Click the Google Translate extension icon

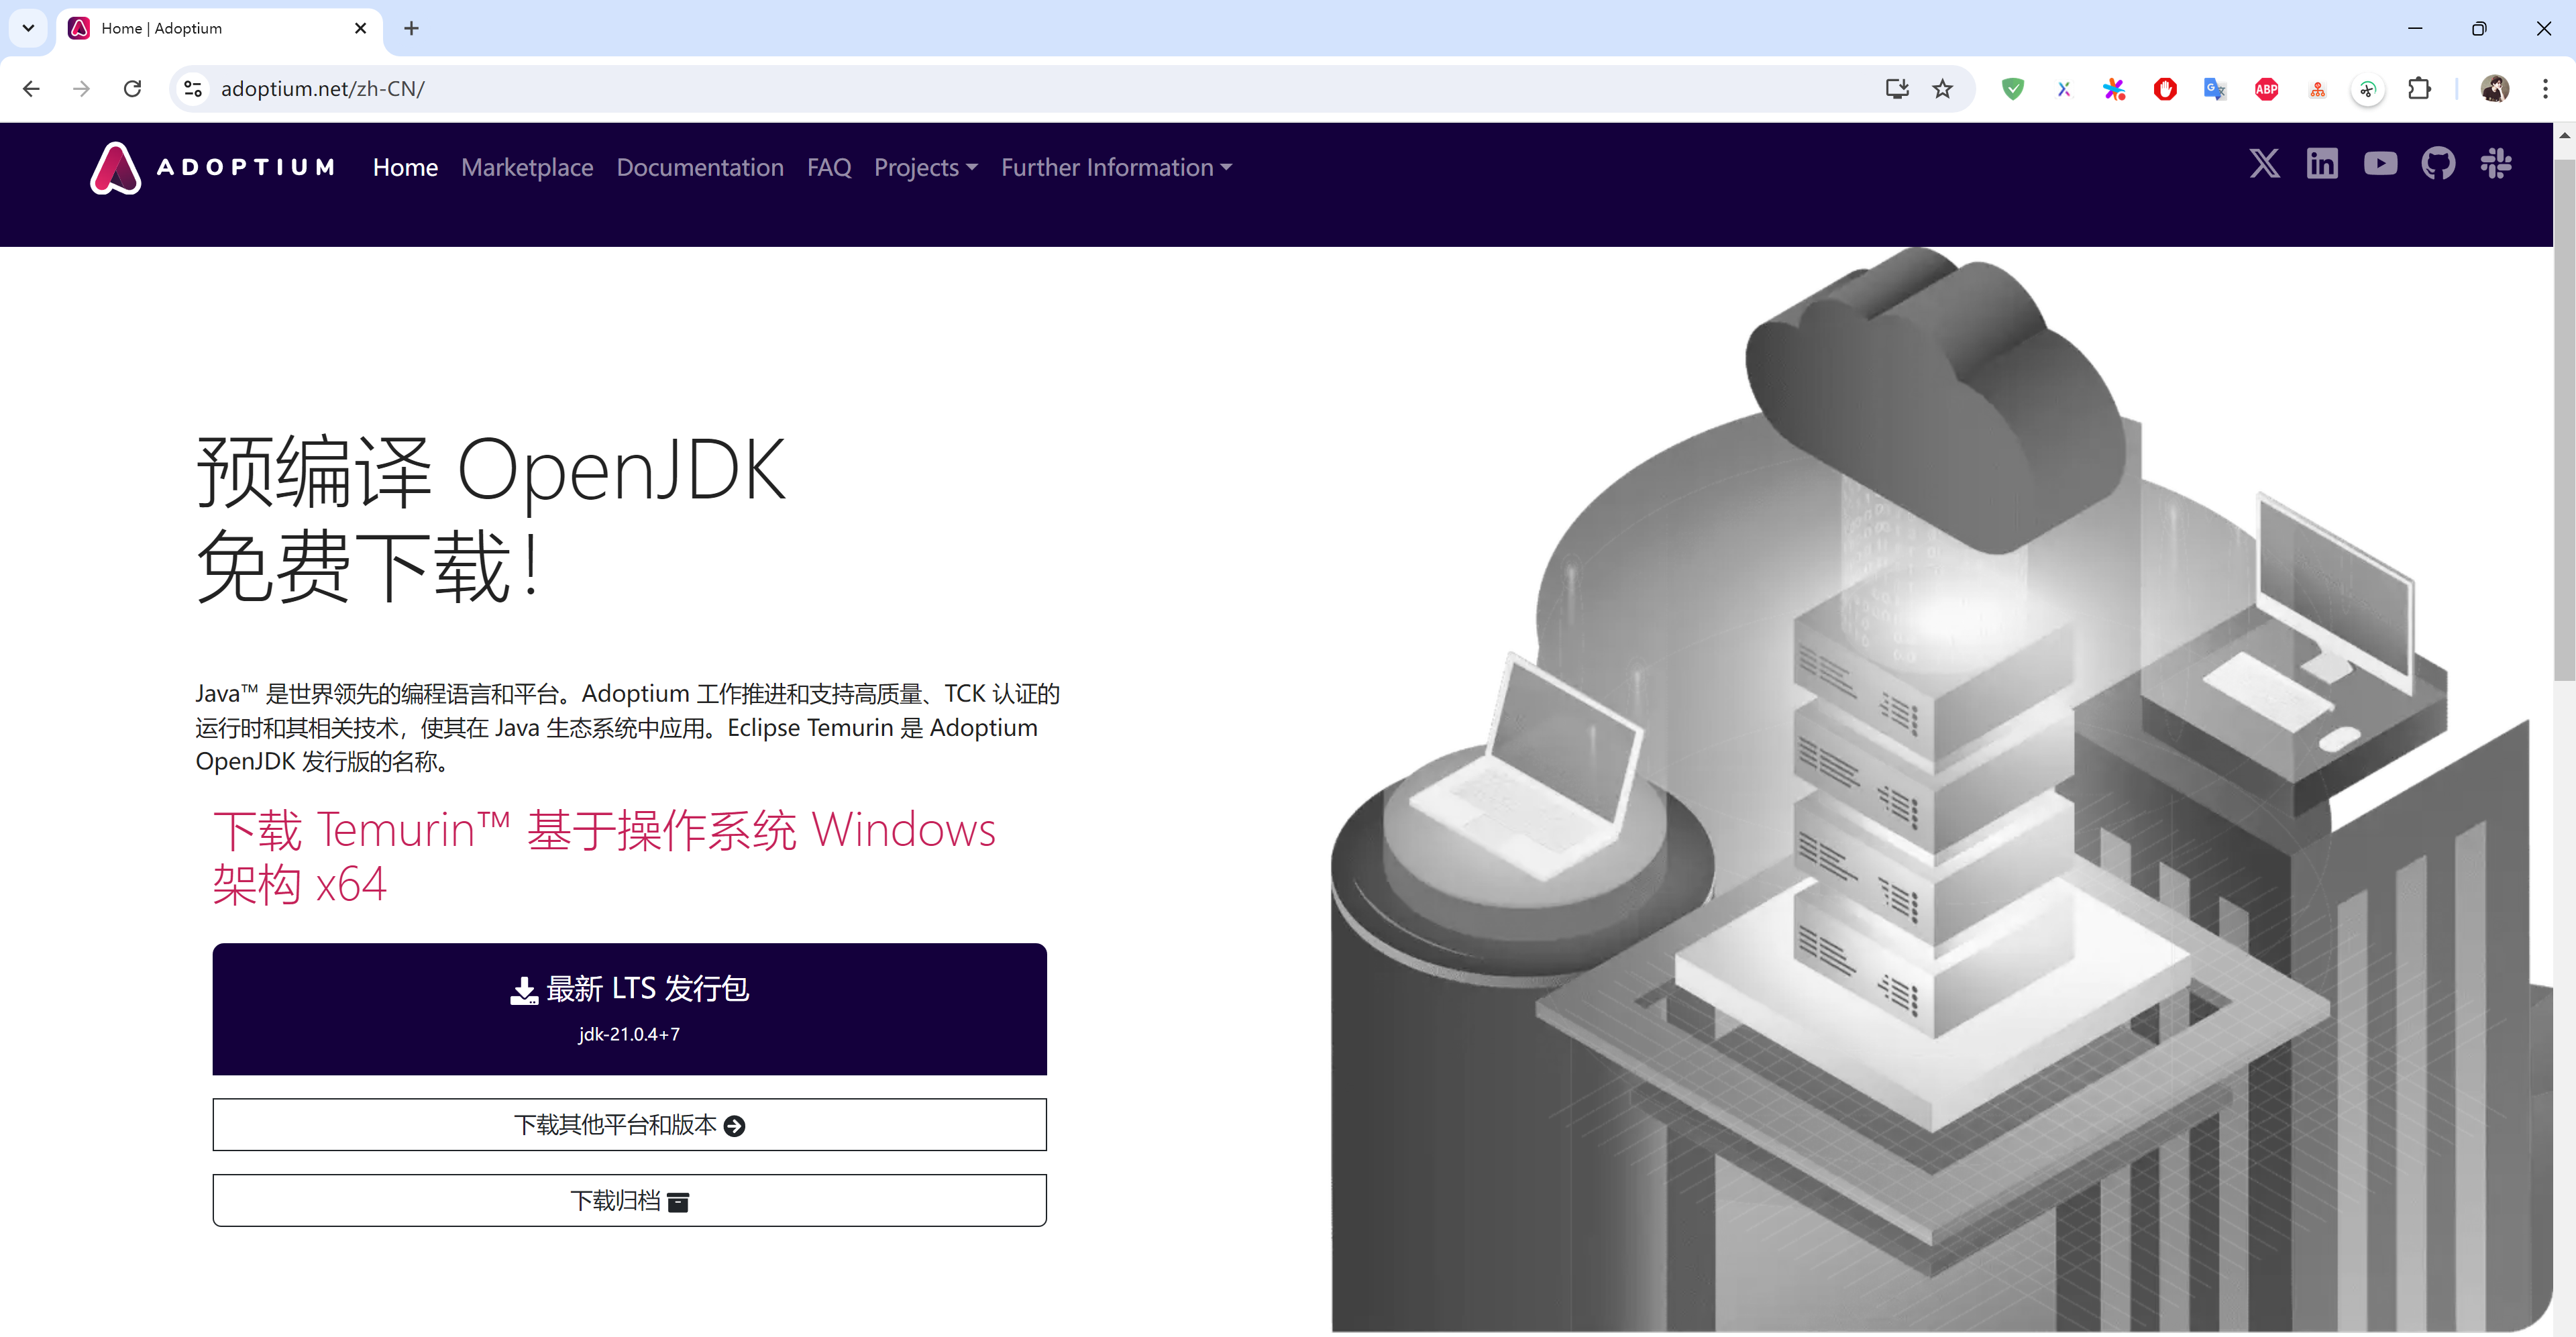2215,89
